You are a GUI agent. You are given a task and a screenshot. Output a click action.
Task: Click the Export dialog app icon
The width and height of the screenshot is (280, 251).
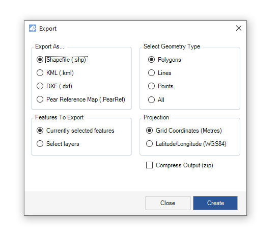[33, 28]
